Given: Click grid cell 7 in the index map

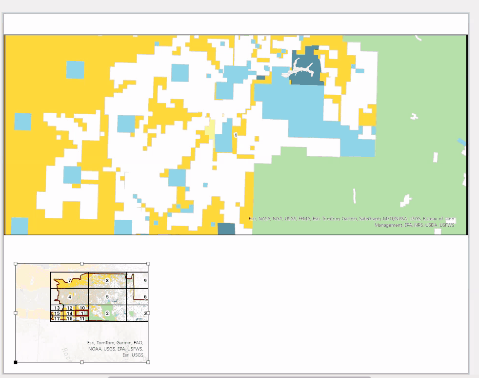Looking at the screenshot, I should [x=69, y=280].
